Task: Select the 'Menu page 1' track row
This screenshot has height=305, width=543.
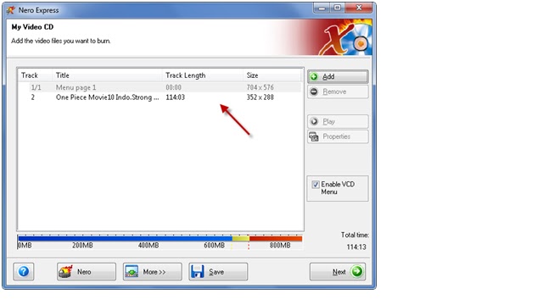Action: pyautogui.click(x=160, y=87)
